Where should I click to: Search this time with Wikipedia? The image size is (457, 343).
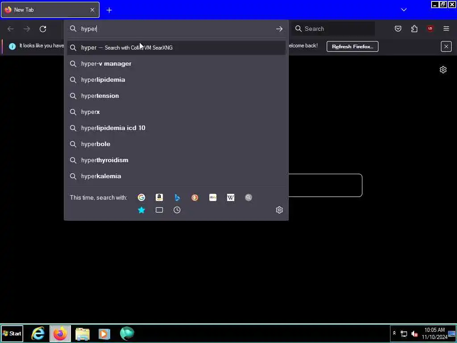click(231, 197)
